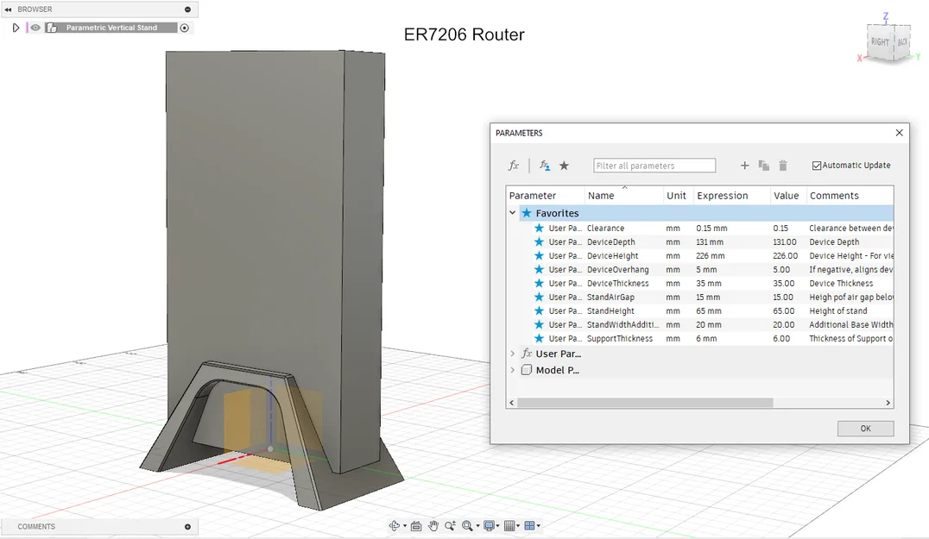
Task: Click the Grids and Snaps icon
Action: [509, 525]
